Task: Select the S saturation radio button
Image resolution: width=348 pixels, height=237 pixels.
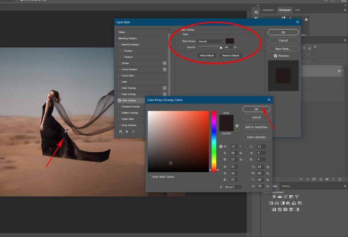Action: click(221, 153)
